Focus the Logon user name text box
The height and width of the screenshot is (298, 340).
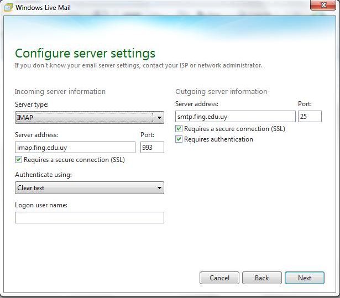(89, 218)
